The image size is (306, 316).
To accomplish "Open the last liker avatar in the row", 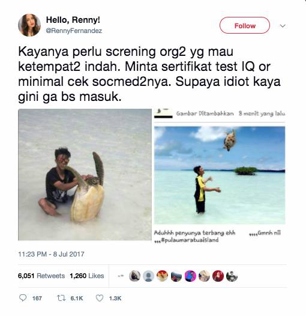I will pos(232,276).
